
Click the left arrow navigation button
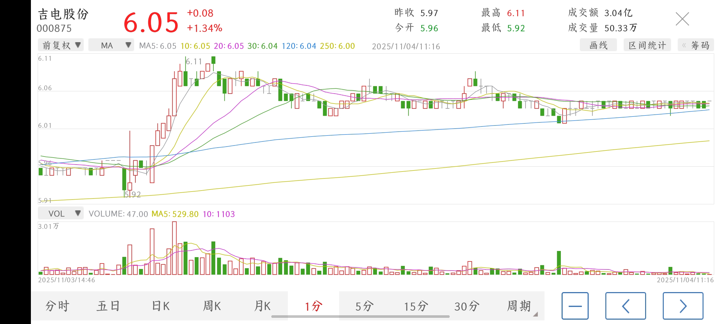625,305
